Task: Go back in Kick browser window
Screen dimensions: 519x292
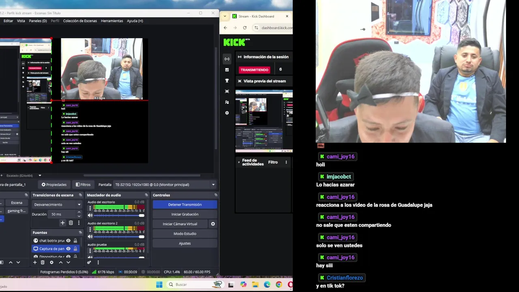Action: (x=226, y=28)
